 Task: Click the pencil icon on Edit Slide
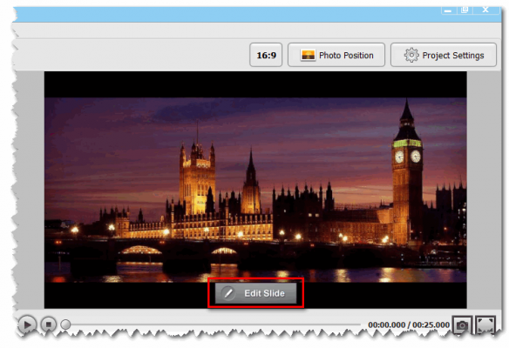[x=228, y=293]
